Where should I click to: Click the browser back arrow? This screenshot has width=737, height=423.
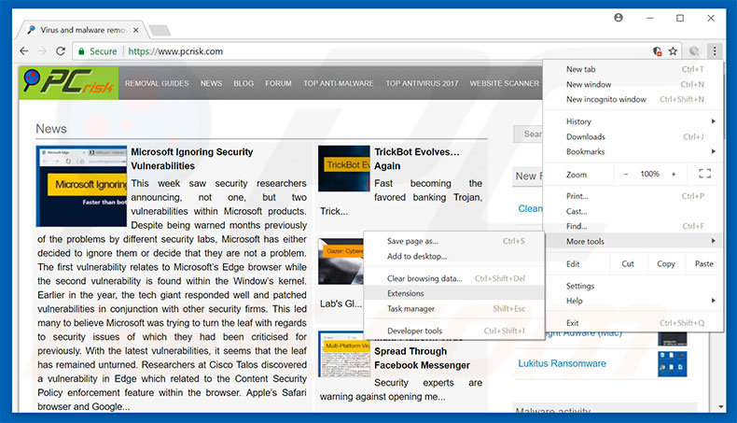[x=24, y=50]
